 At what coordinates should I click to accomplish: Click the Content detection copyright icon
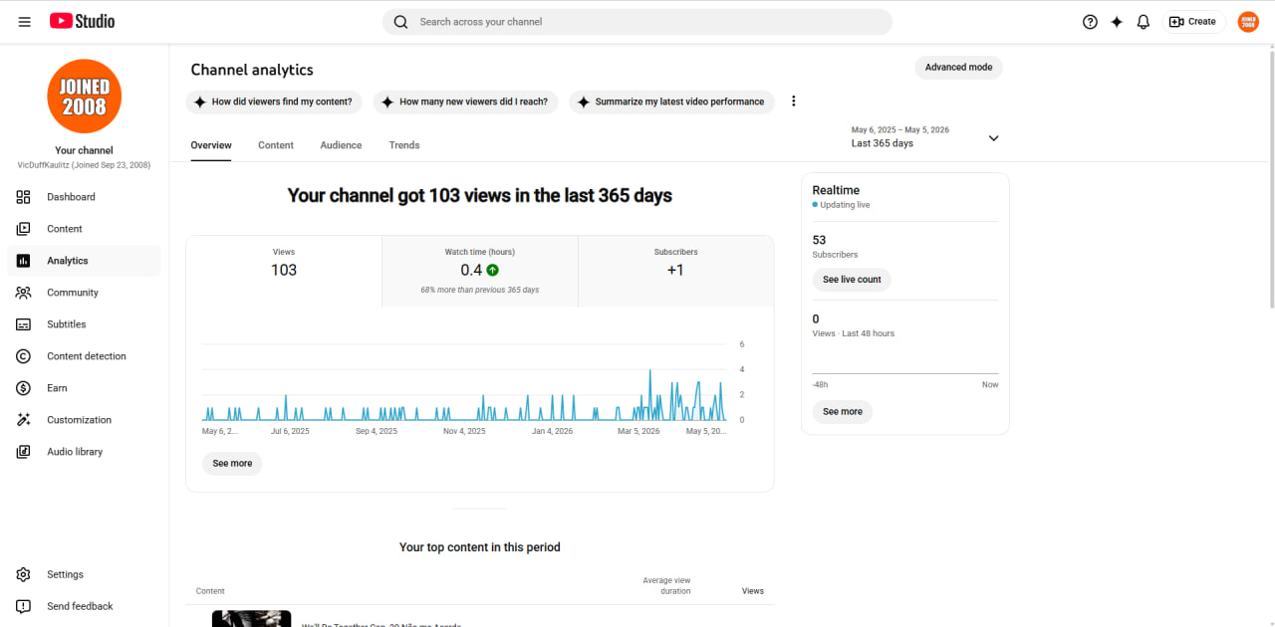pyautogui.click(x=24, y=356)
